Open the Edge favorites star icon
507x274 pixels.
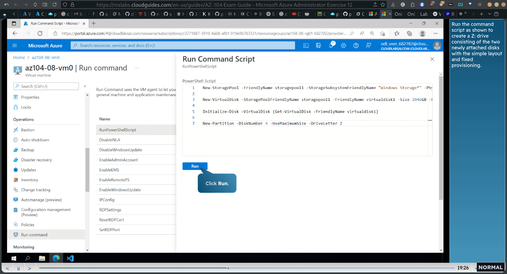pos(397,33)
